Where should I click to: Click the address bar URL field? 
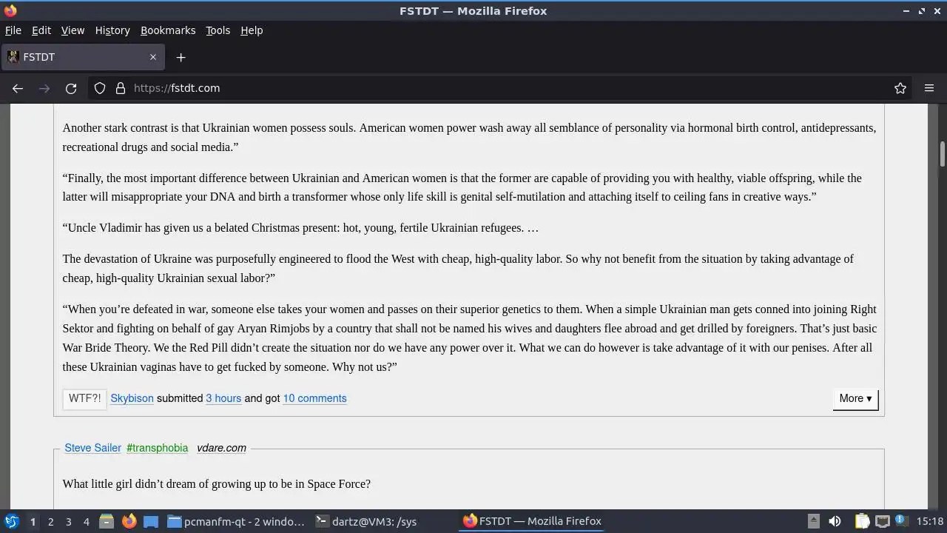coord(510,88)
